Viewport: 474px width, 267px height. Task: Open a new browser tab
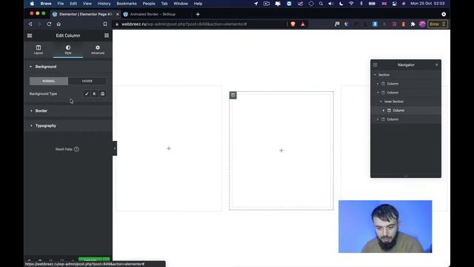pyautogui.click(x=198, y=14)
